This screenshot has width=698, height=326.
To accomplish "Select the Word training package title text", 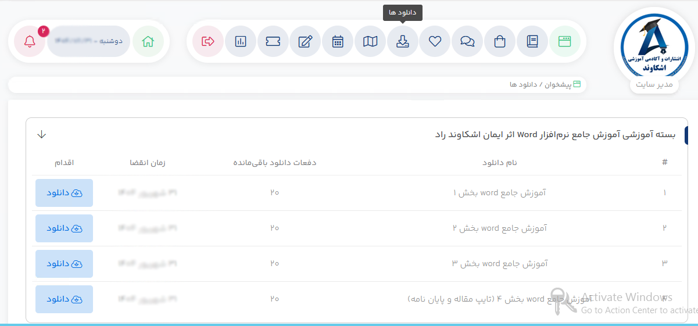I will click(x=556, y=134).
